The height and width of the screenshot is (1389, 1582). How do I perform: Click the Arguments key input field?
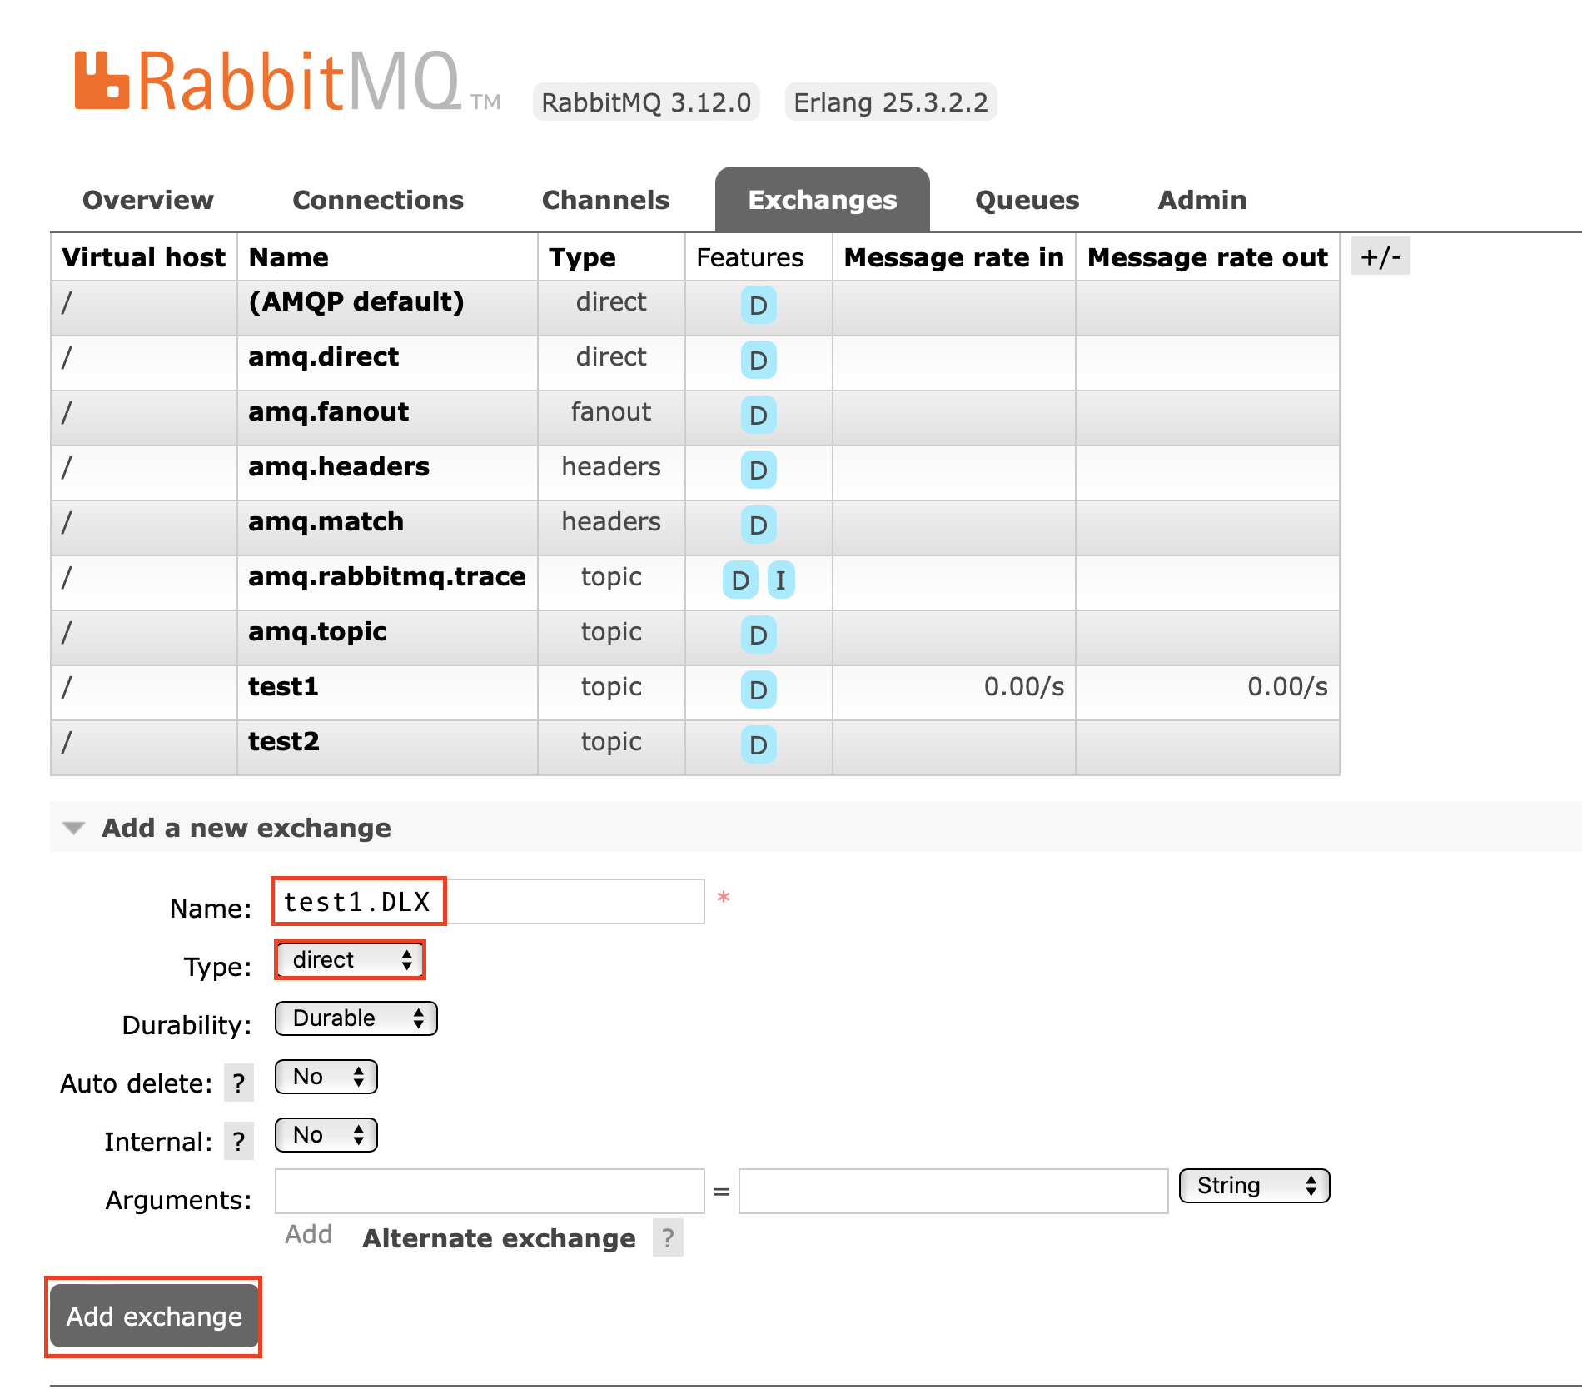click(490, 1191)
